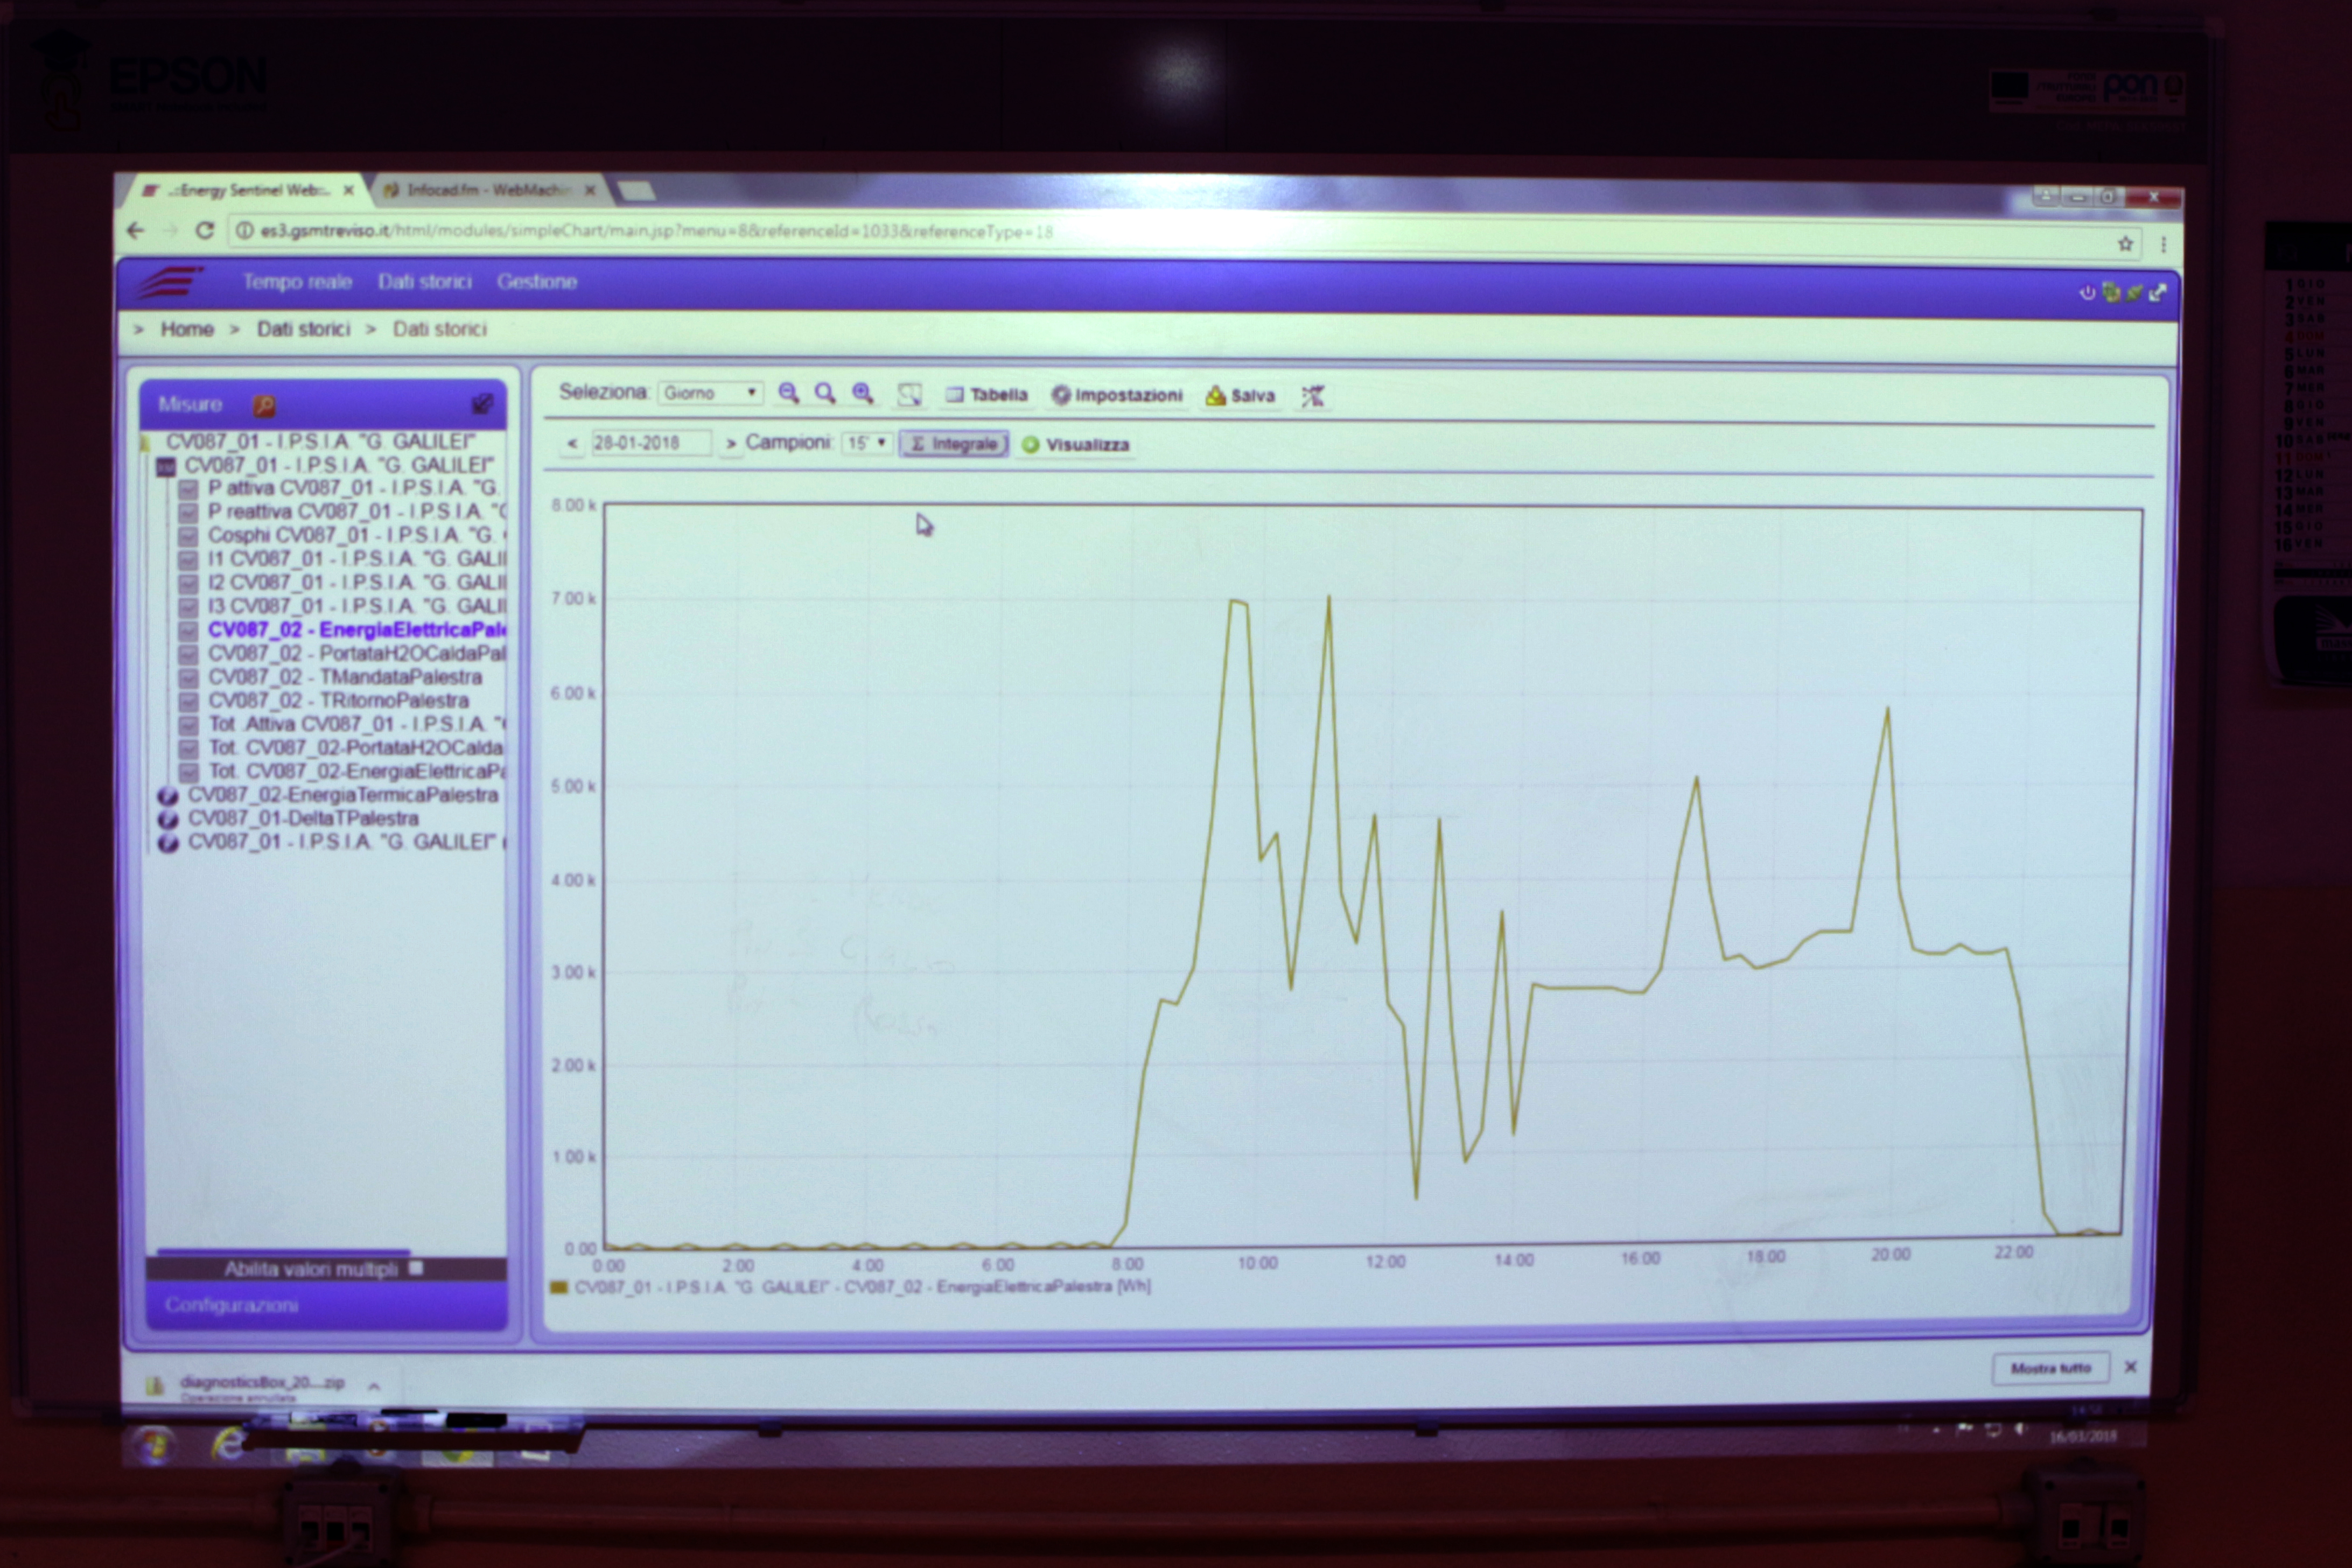Open the Giorno period dropdown
Screen dimensions: 2352x1568
click(x=710, y=393)
